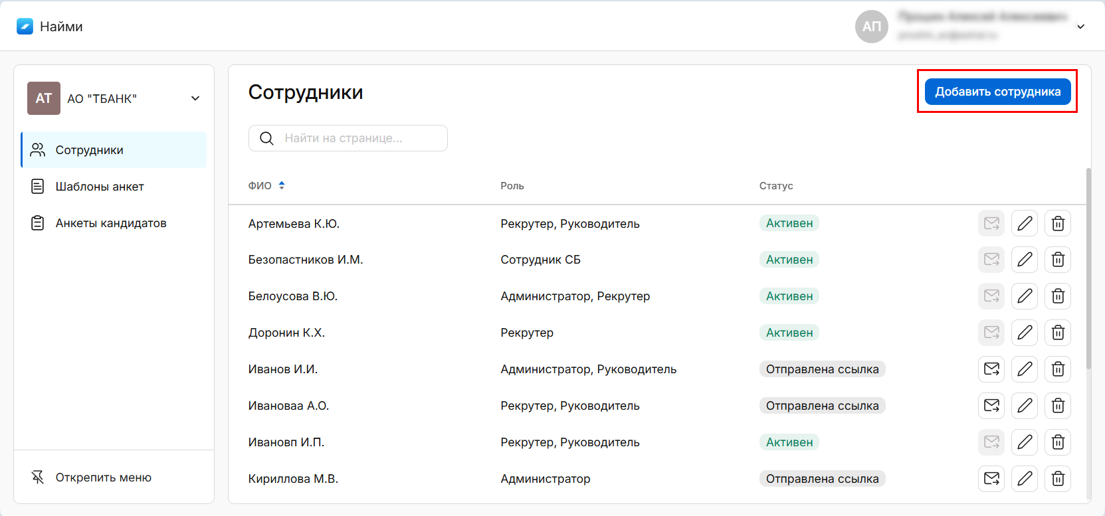Resend invite envelope for Ивановаа А.О.
Screen dimensions: 1105x516
pyautogui.click(x=991, y=406)
